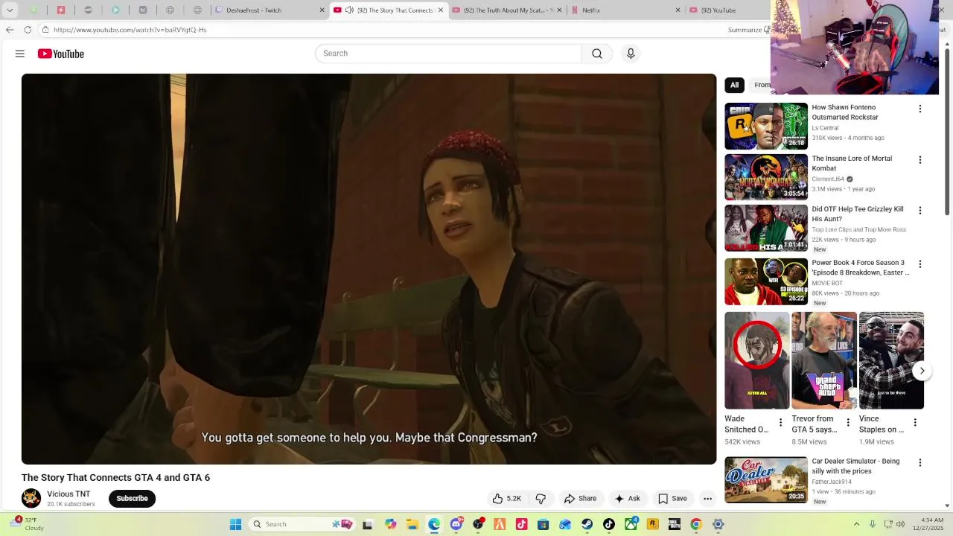Open more actions ellipsis under video
This screenshot has height=536, width=953.
(x=708, y=499)
